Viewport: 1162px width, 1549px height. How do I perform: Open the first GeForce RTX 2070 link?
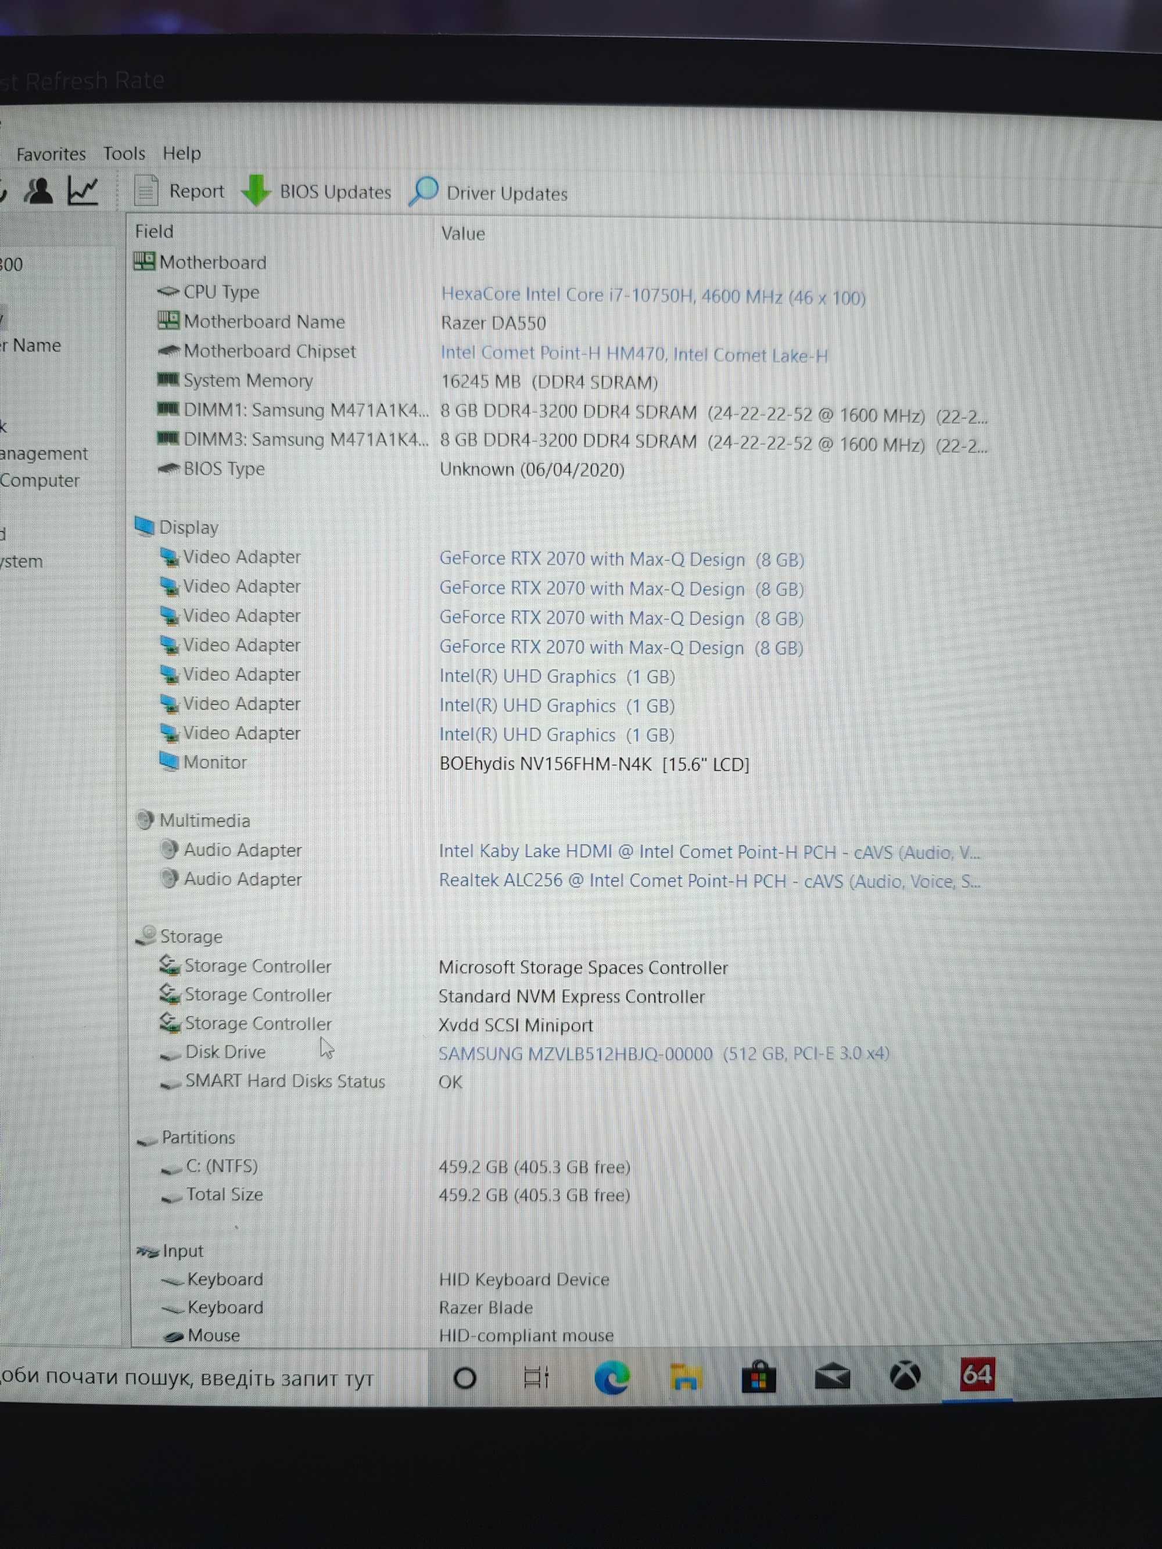pyautogui.click(x=621, y=559)
